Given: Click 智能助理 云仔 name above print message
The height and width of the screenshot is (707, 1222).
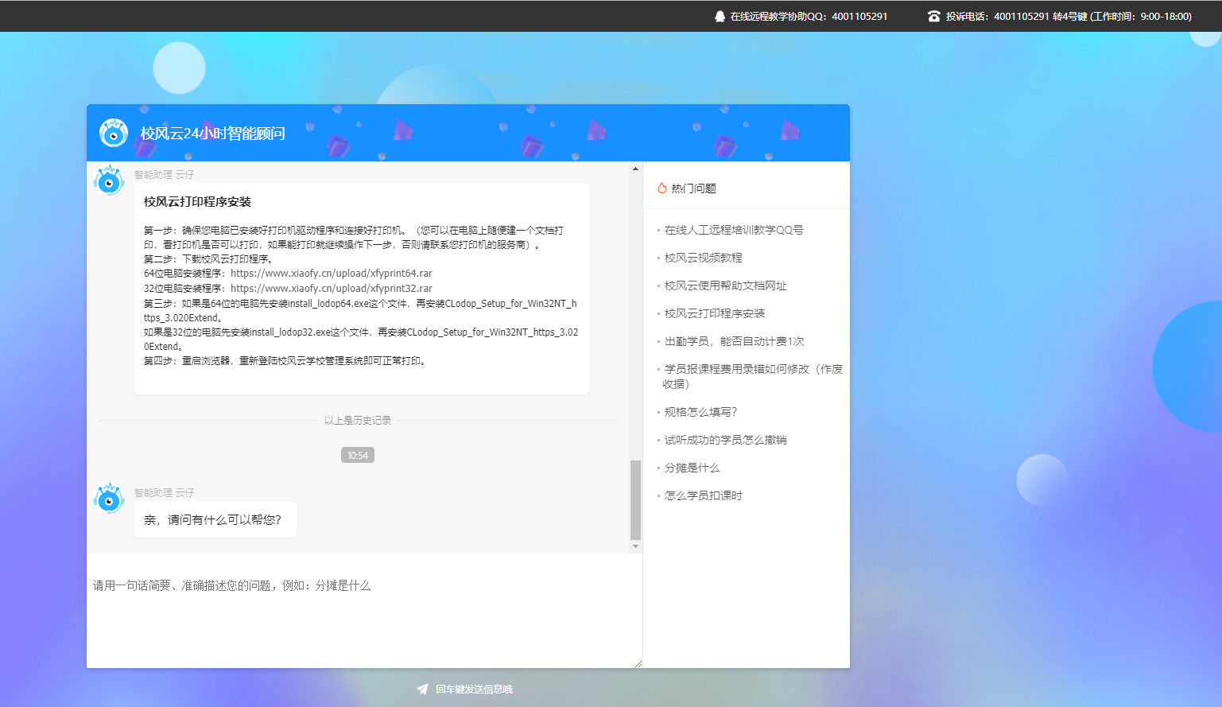Looking at the screenshot, I should pos(164,174).
